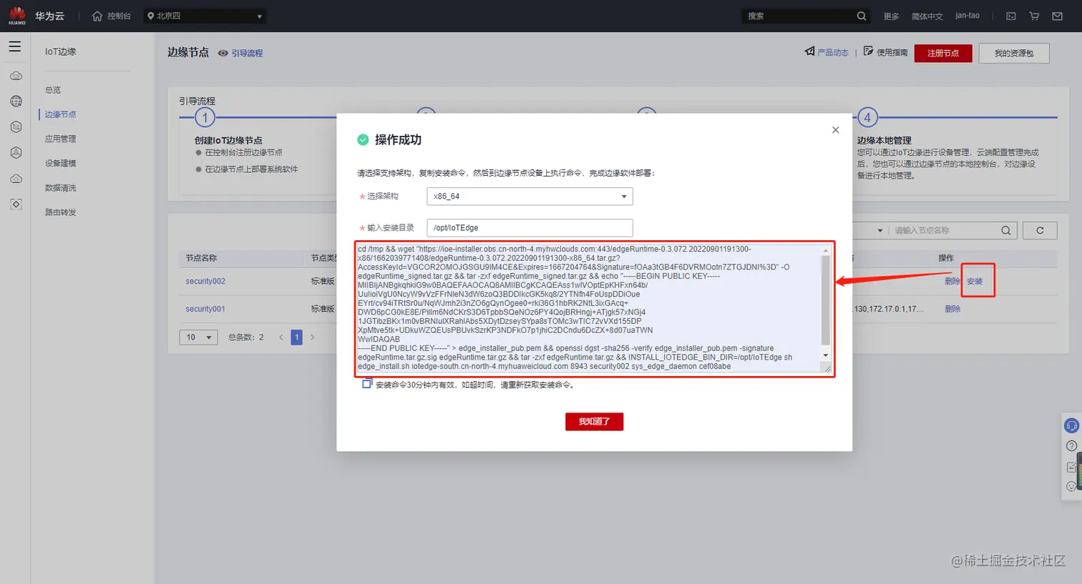
Task: Open the globe domain sidebar icon
Action: [x=16, y=102]
